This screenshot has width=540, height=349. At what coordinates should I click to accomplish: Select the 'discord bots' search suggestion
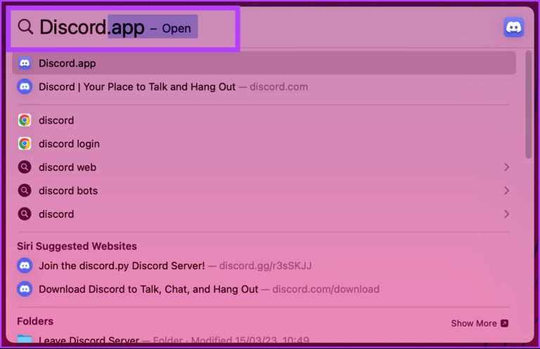tap(264, 190)
